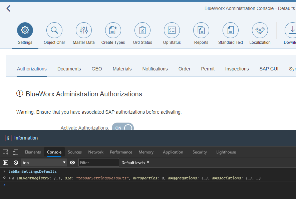Click the console Filter input field
The height and width of the screenshot is (199, 296).
[x=99, y=162]
